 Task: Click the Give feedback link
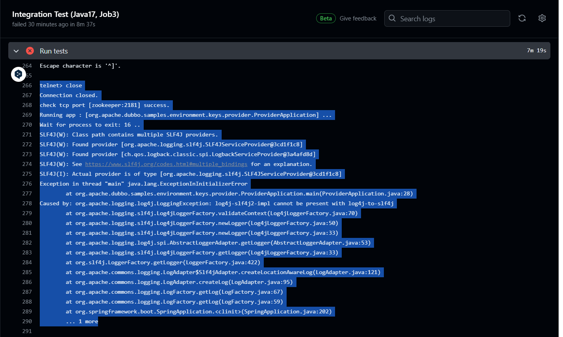358,18
